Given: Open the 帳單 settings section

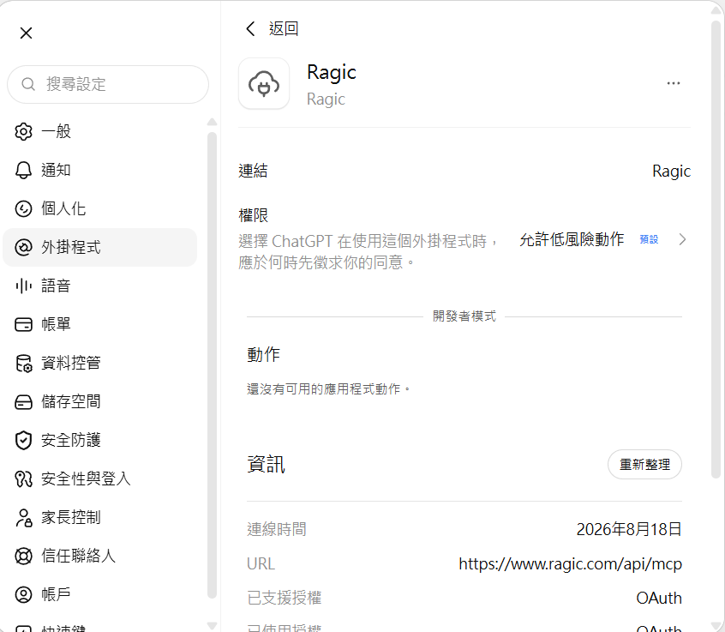Looking at the screenshot, I should point(100,324).
